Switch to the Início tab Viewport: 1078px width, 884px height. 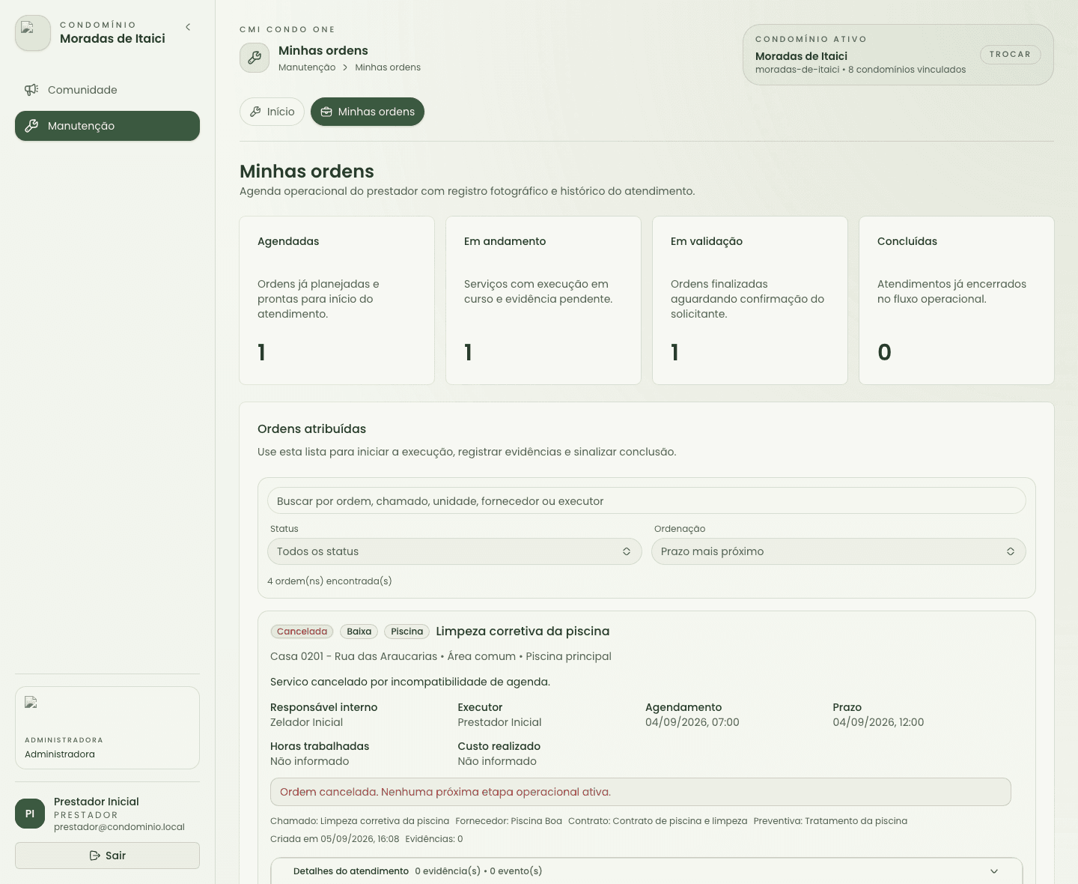tap(272, 112)
